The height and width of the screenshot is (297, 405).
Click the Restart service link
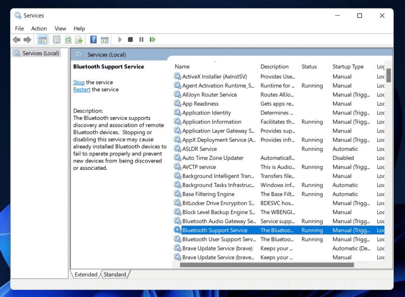(81, 89)
